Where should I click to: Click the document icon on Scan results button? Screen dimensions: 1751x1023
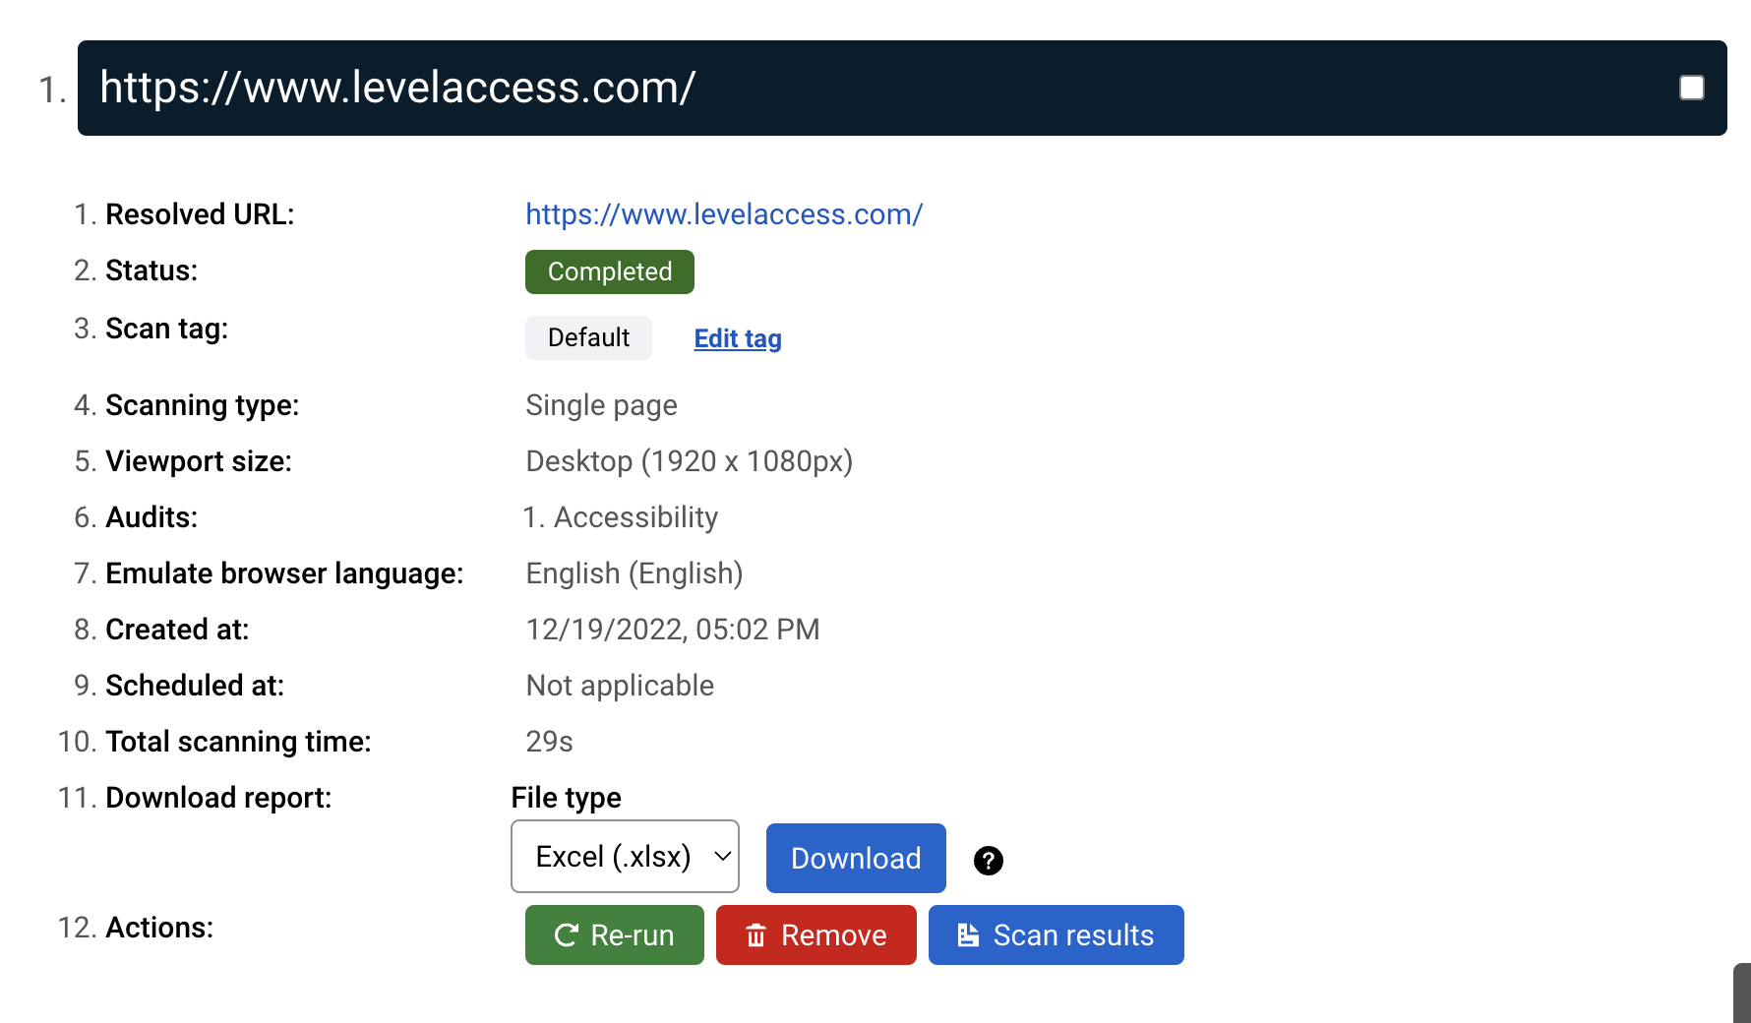pos(968,935)
